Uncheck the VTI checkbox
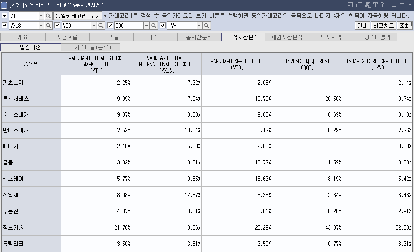 pyautogui.click(x=4, y=15)
